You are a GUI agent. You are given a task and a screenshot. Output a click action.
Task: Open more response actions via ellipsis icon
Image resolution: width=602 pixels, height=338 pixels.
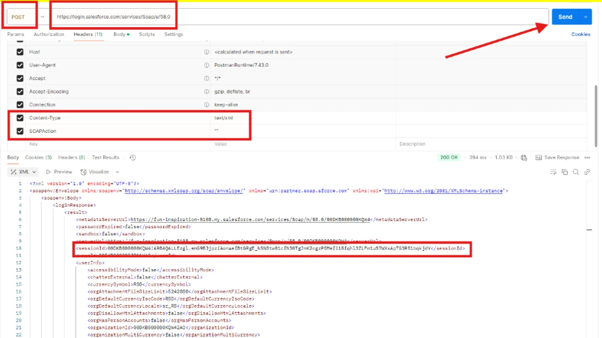tap(587, 157)
